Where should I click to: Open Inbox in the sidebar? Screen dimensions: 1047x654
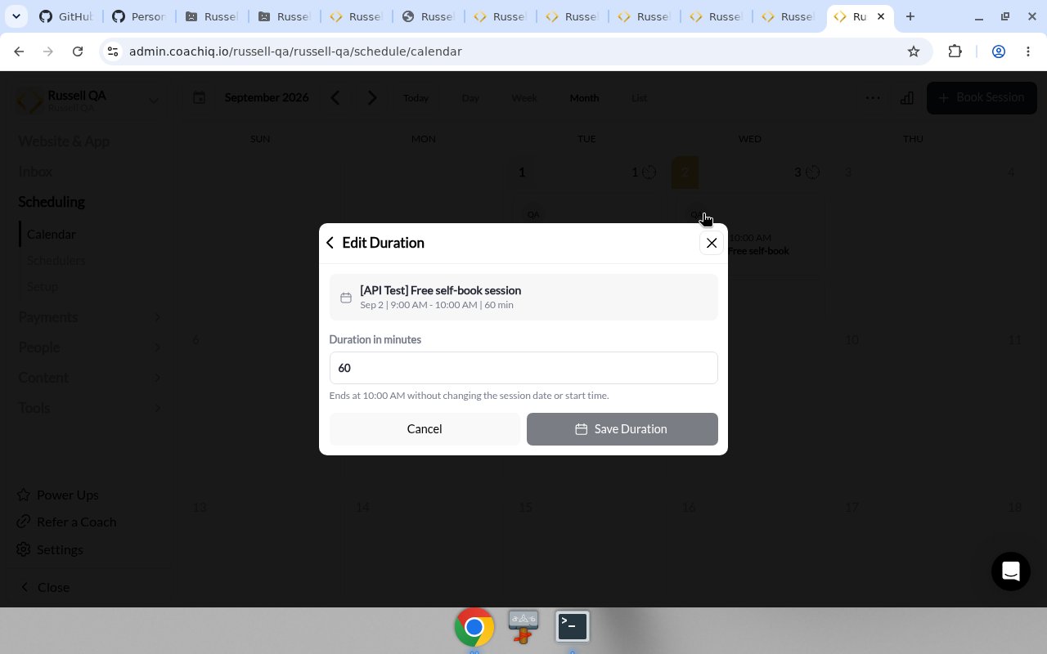tap(35, 172)
